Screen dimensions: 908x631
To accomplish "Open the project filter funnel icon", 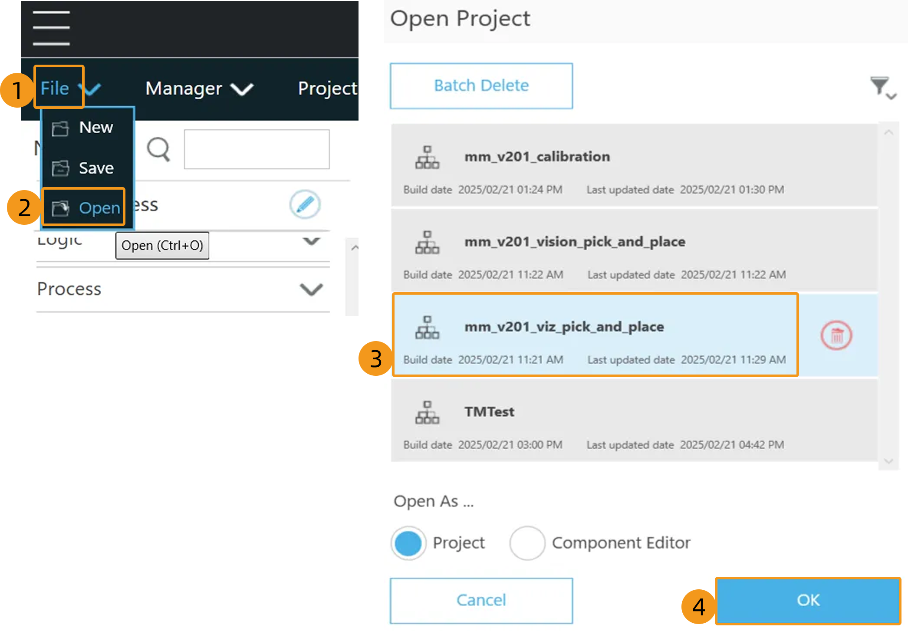I will pyautogui.click(x=881, y=87).
